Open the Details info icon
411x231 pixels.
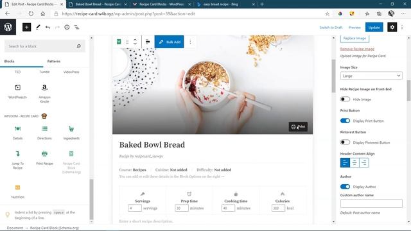coord(67,27)
